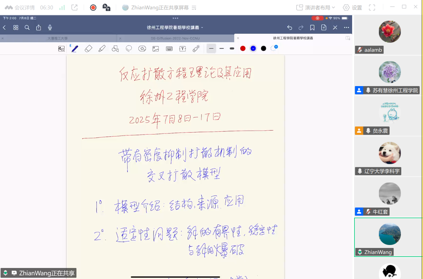
Task: Select the thickest pen stroke width
Action: point(232,49)
